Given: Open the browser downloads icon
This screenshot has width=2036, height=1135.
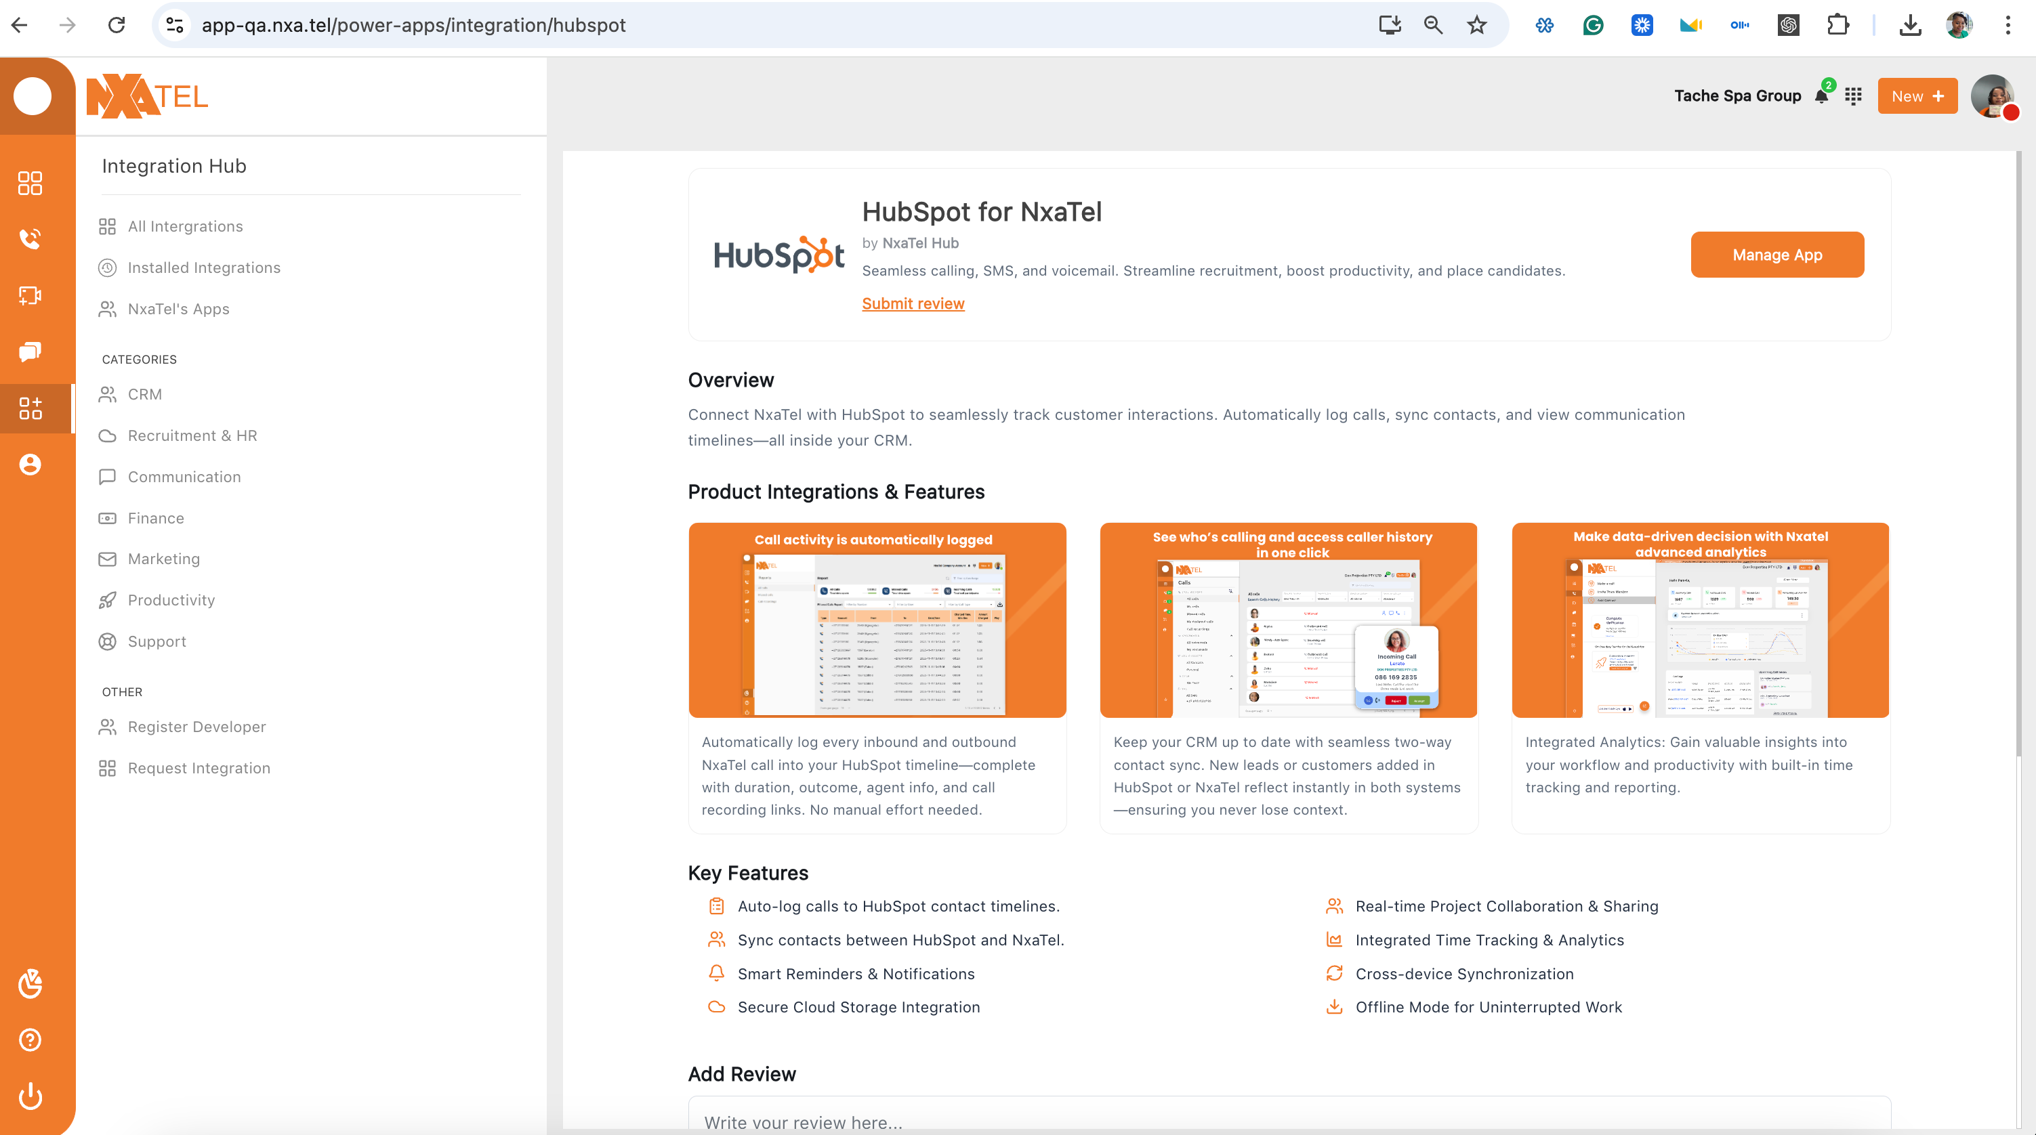Looking at the screenshot, I should (1911, 25).
